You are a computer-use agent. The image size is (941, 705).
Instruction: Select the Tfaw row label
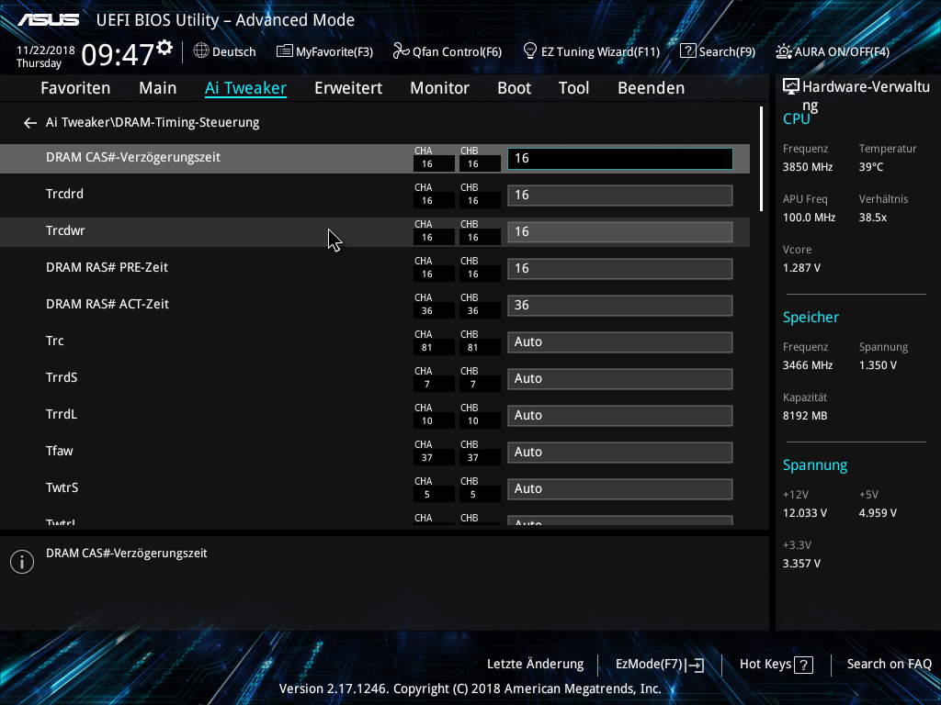pyautogui.click(x=60, y=451)
